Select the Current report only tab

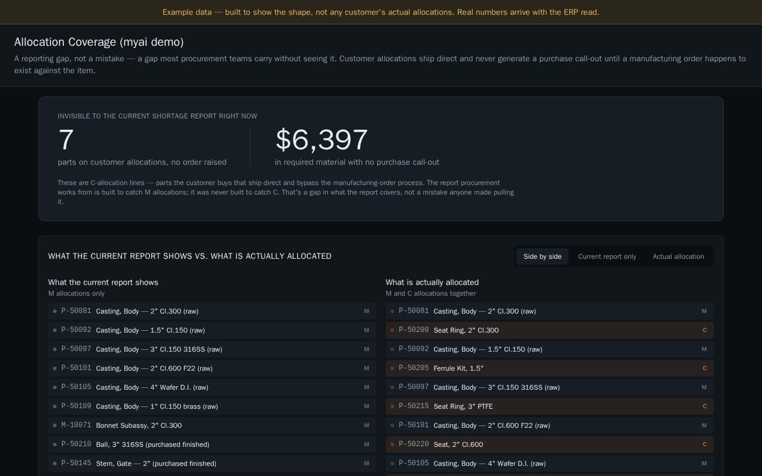(x=607, y=256)
